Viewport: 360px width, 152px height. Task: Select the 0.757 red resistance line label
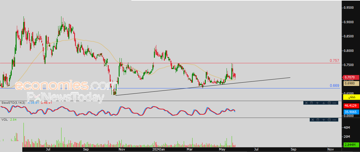334,61
